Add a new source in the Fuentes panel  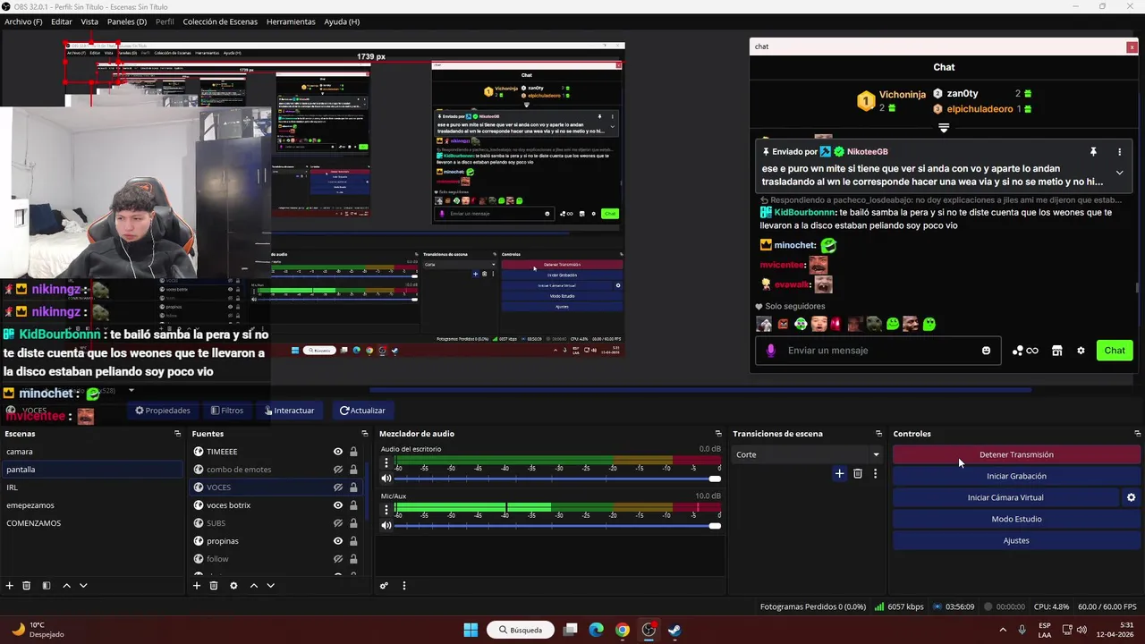(x=197, y=586)
